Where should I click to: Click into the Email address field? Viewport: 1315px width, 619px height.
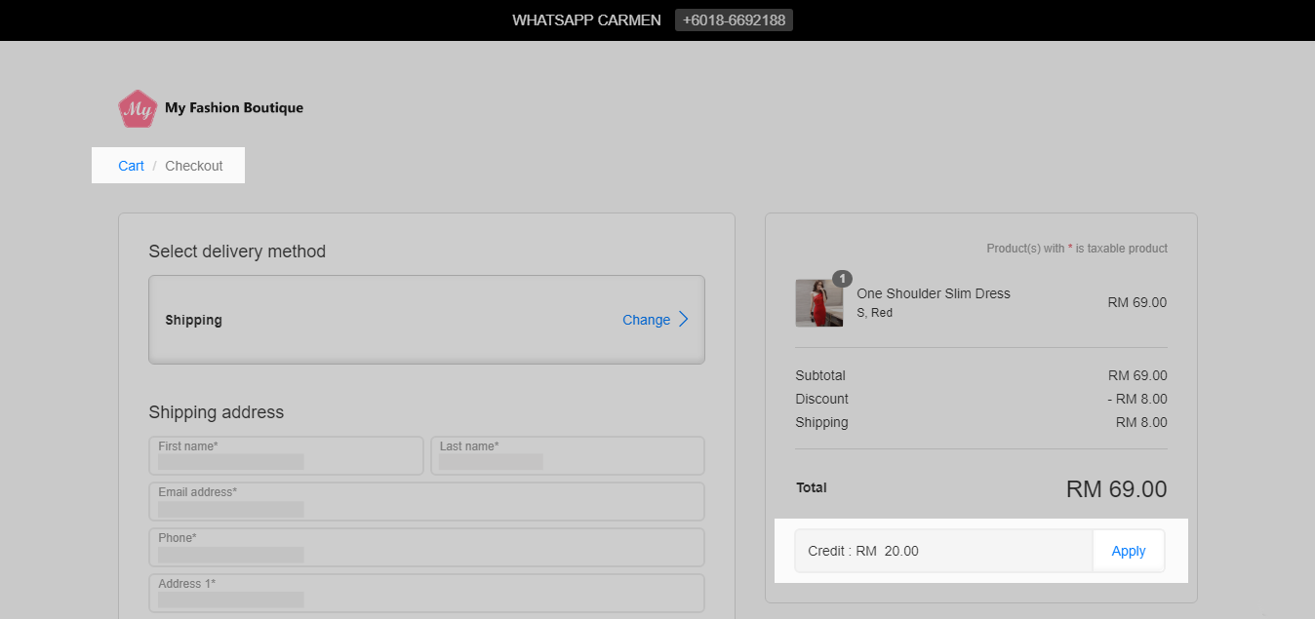[x=426, y=501]
